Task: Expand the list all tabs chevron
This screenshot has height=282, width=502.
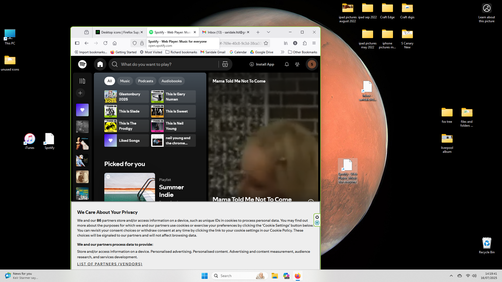Action: [x=269, y=32]
